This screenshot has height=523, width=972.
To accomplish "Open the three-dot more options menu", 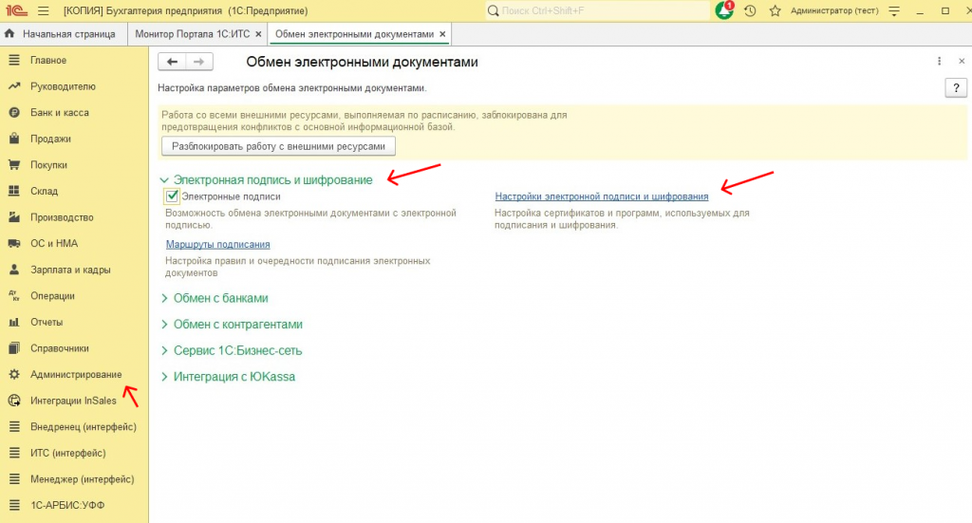I will click(x=939, y=61).
